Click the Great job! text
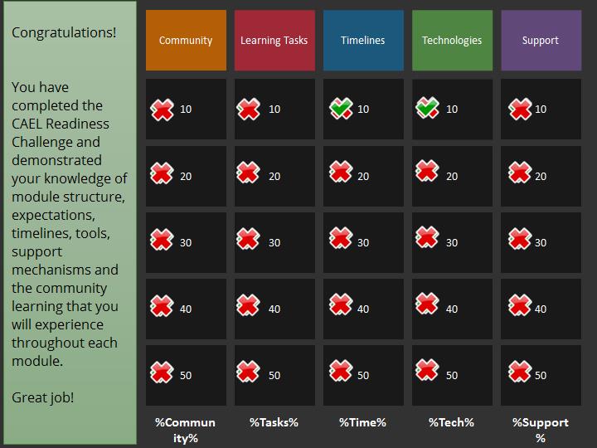The height and width of the screenshot is (448, 597). tap(42, 397)
